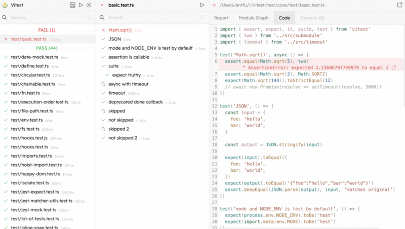Select the Code tab
The image size is (405, 229).
285,18
